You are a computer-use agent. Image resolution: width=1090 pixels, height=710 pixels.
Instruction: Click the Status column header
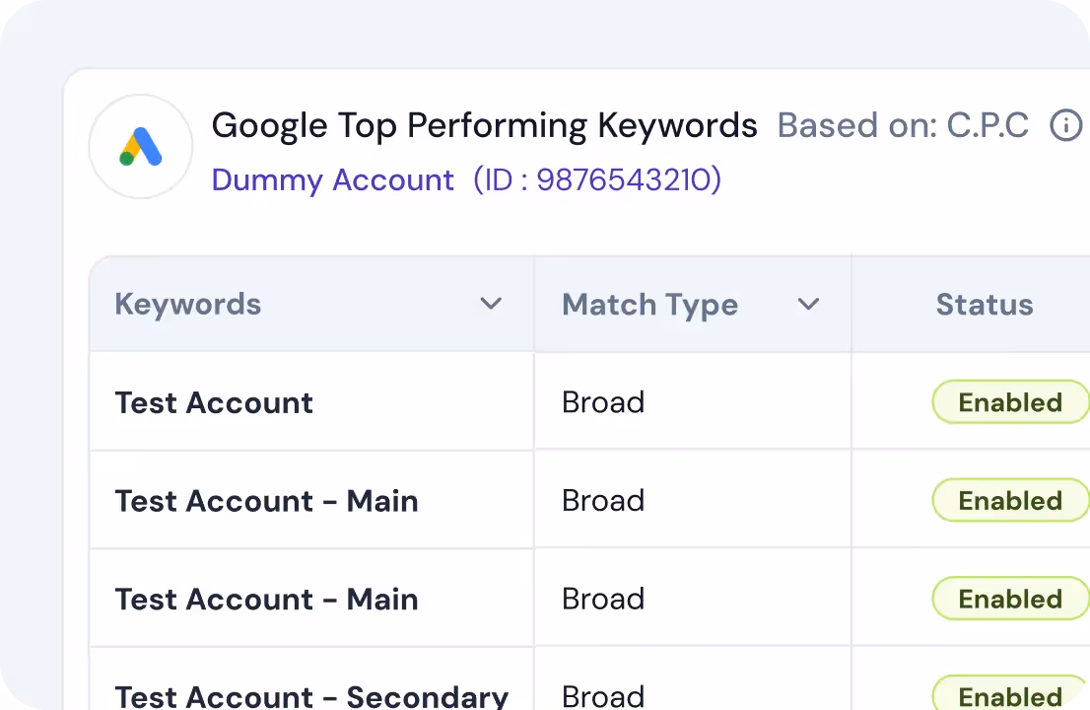pyautogui.click(x=985, y=305)
